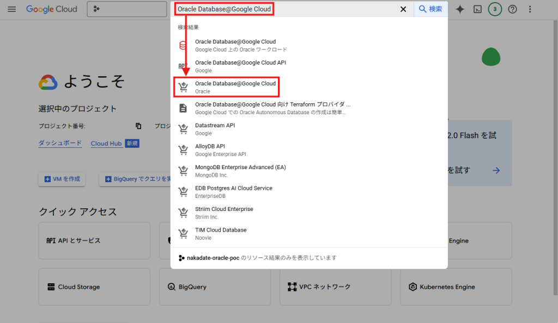The width and height of the screenshot is (558, 323).
Task: Open the Cloud Shell terminal icon
Action: point(477,9)
